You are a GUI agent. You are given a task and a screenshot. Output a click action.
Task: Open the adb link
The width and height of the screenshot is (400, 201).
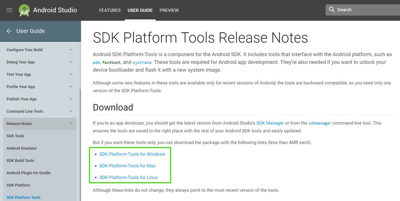tap(96, 62)
